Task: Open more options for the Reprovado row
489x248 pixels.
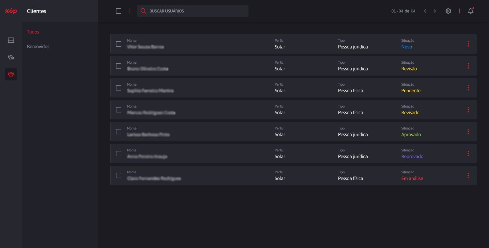Action: 468,154
